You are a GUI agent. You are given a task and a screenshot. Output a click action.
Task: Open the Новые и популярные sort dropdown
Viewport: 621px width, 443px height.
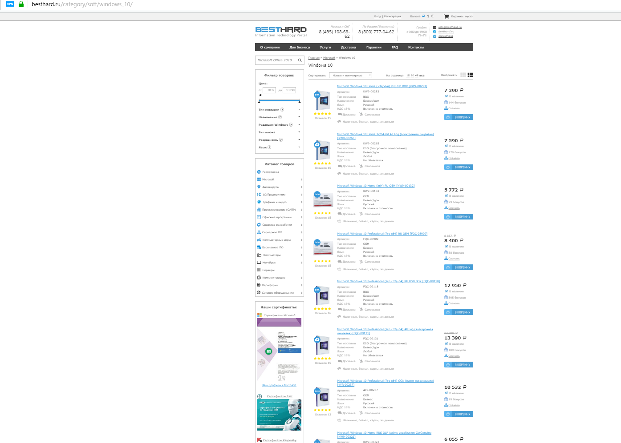(x=350, y=76)
